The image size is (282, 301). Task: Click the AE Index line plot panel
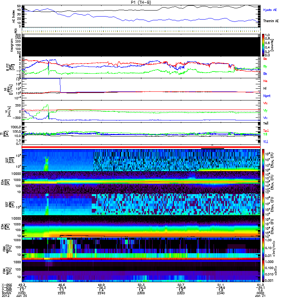click(141, 16)
